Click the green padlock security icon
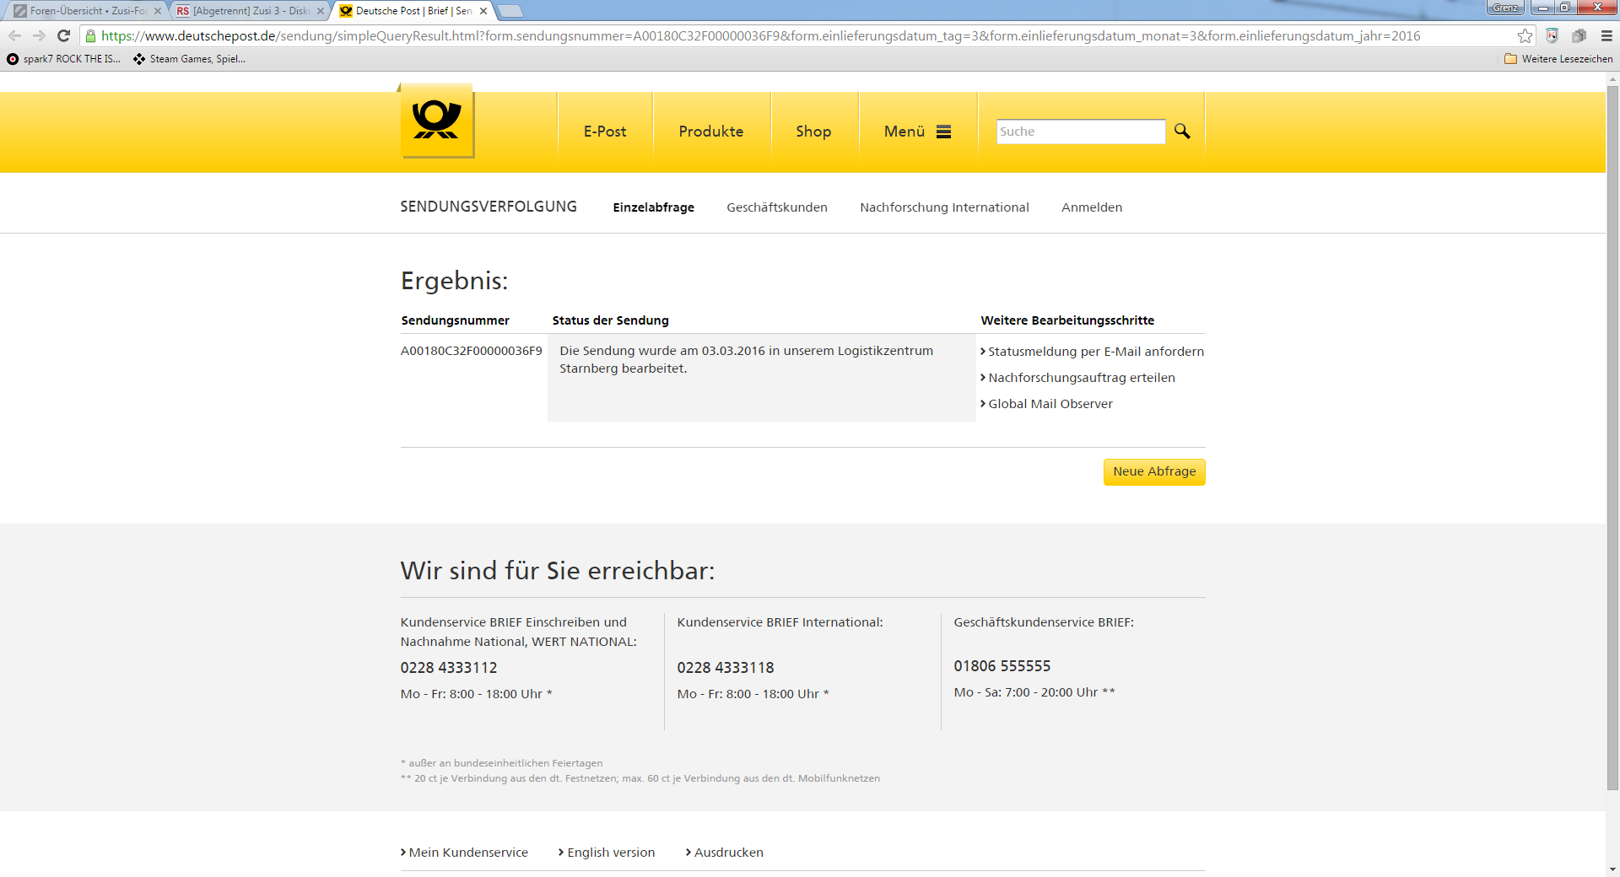1620x877 pixels. (x=91, y=35)
